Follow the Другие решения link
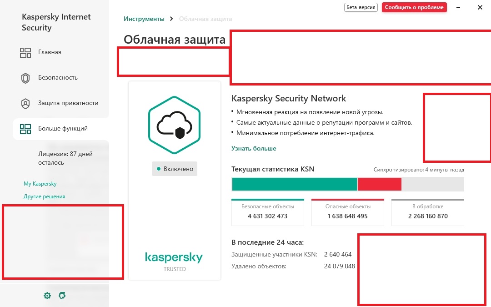This screenshot has height=307, width=491. (45, 196)
